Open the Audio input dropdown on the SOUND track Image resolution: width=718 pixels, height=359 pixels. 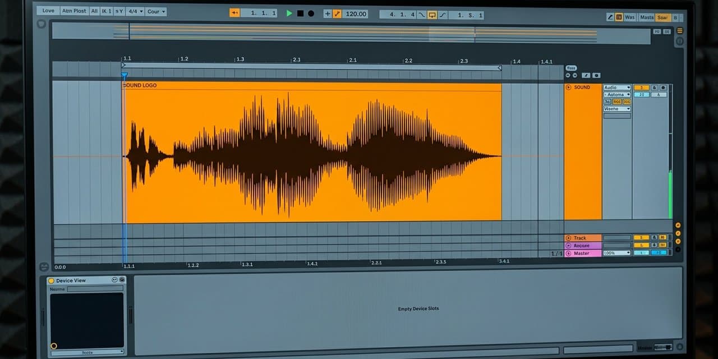[x=617, y=88]
